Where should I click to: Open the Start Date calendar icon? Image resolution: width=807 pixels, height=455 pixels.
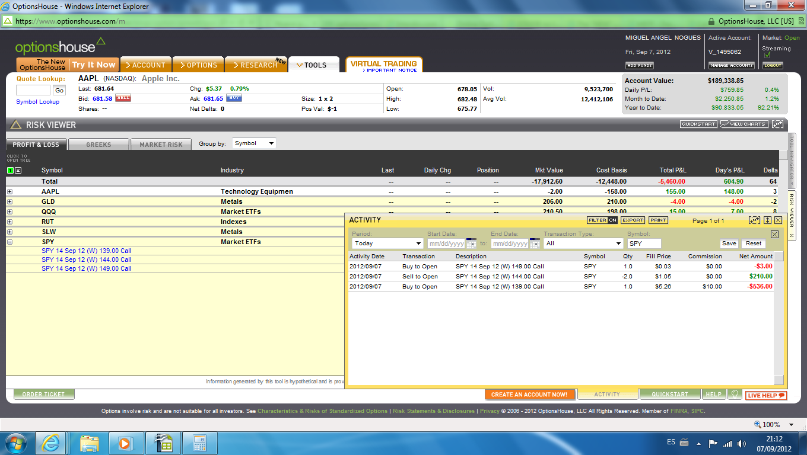[471, 243]
